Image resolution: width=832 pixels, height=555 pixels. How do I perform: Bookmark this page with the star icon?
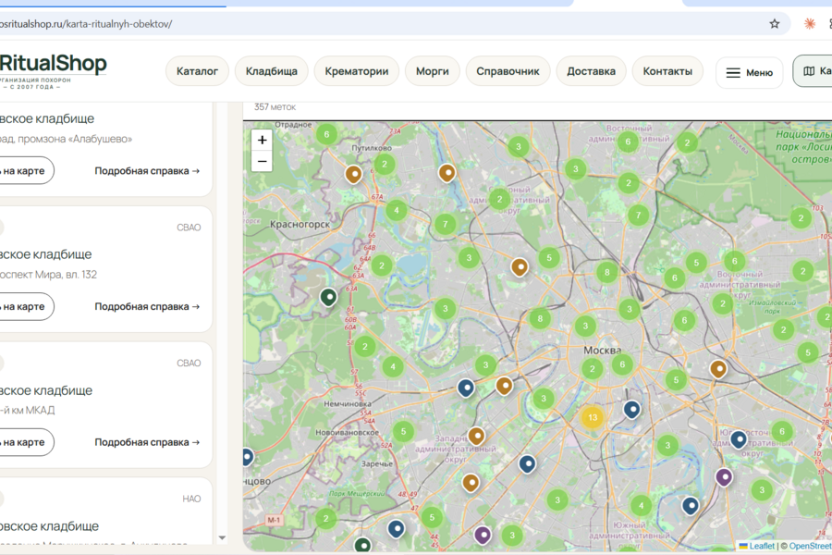click(x=775, y=23)
